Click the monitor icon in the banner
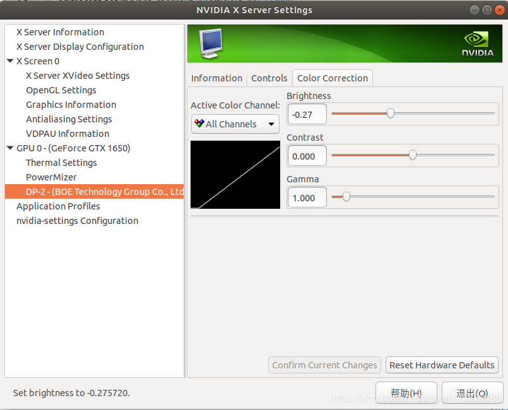Screen dimensions: 508x410 [x=211, y=44]
